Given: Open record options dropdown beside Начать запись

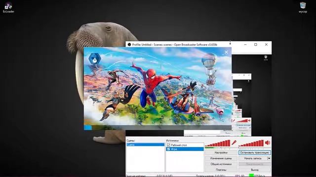Looking at the screenshot, I should 269,158.
